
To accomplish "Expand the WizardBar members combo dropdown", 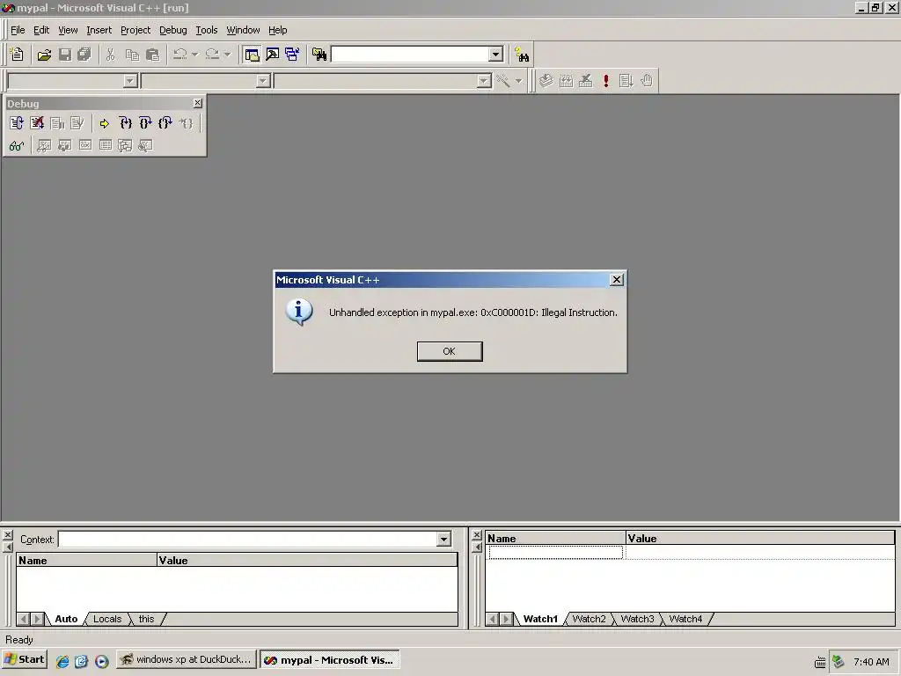I will pos(484,81).
